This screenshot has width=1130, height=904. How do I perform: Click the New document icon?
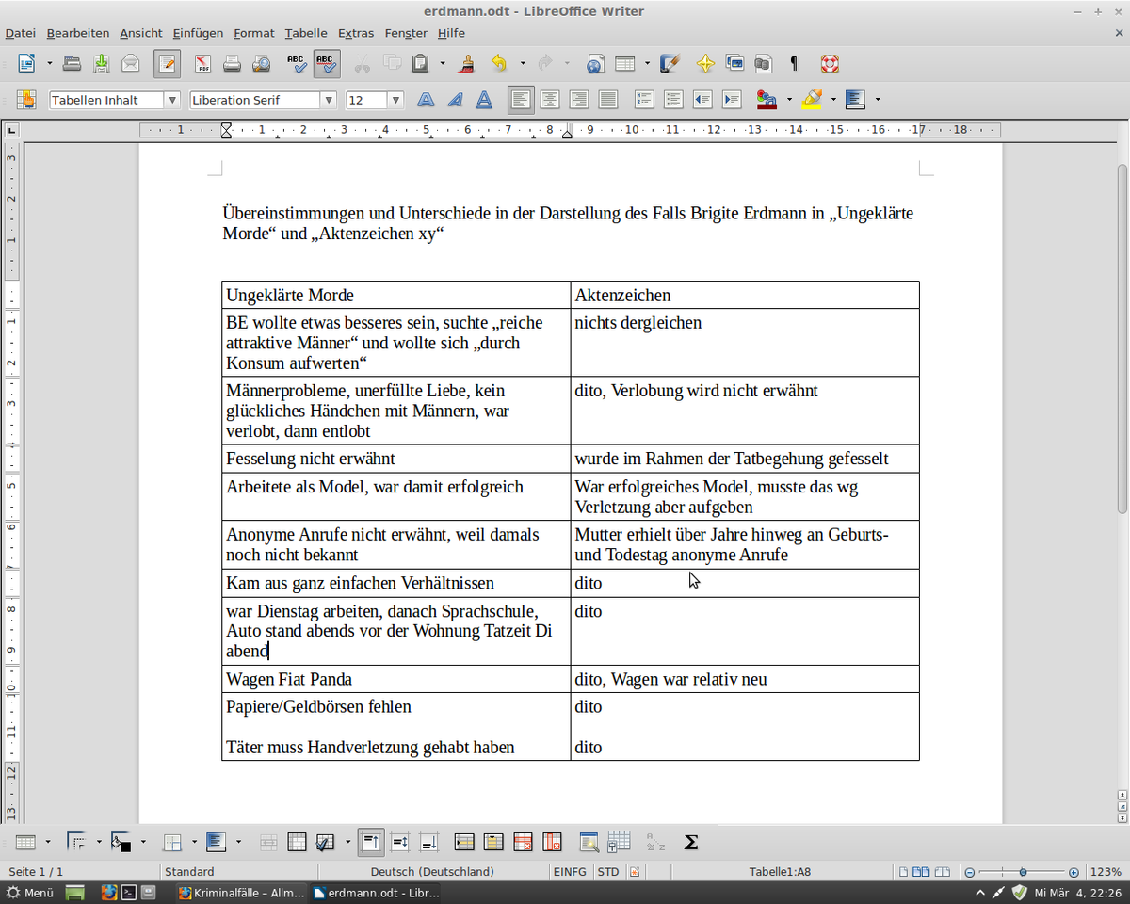(26, 64)
